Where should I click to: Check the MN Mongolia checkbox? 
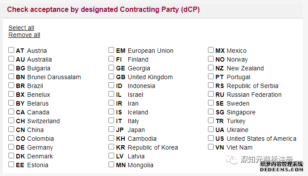(111, 165)
